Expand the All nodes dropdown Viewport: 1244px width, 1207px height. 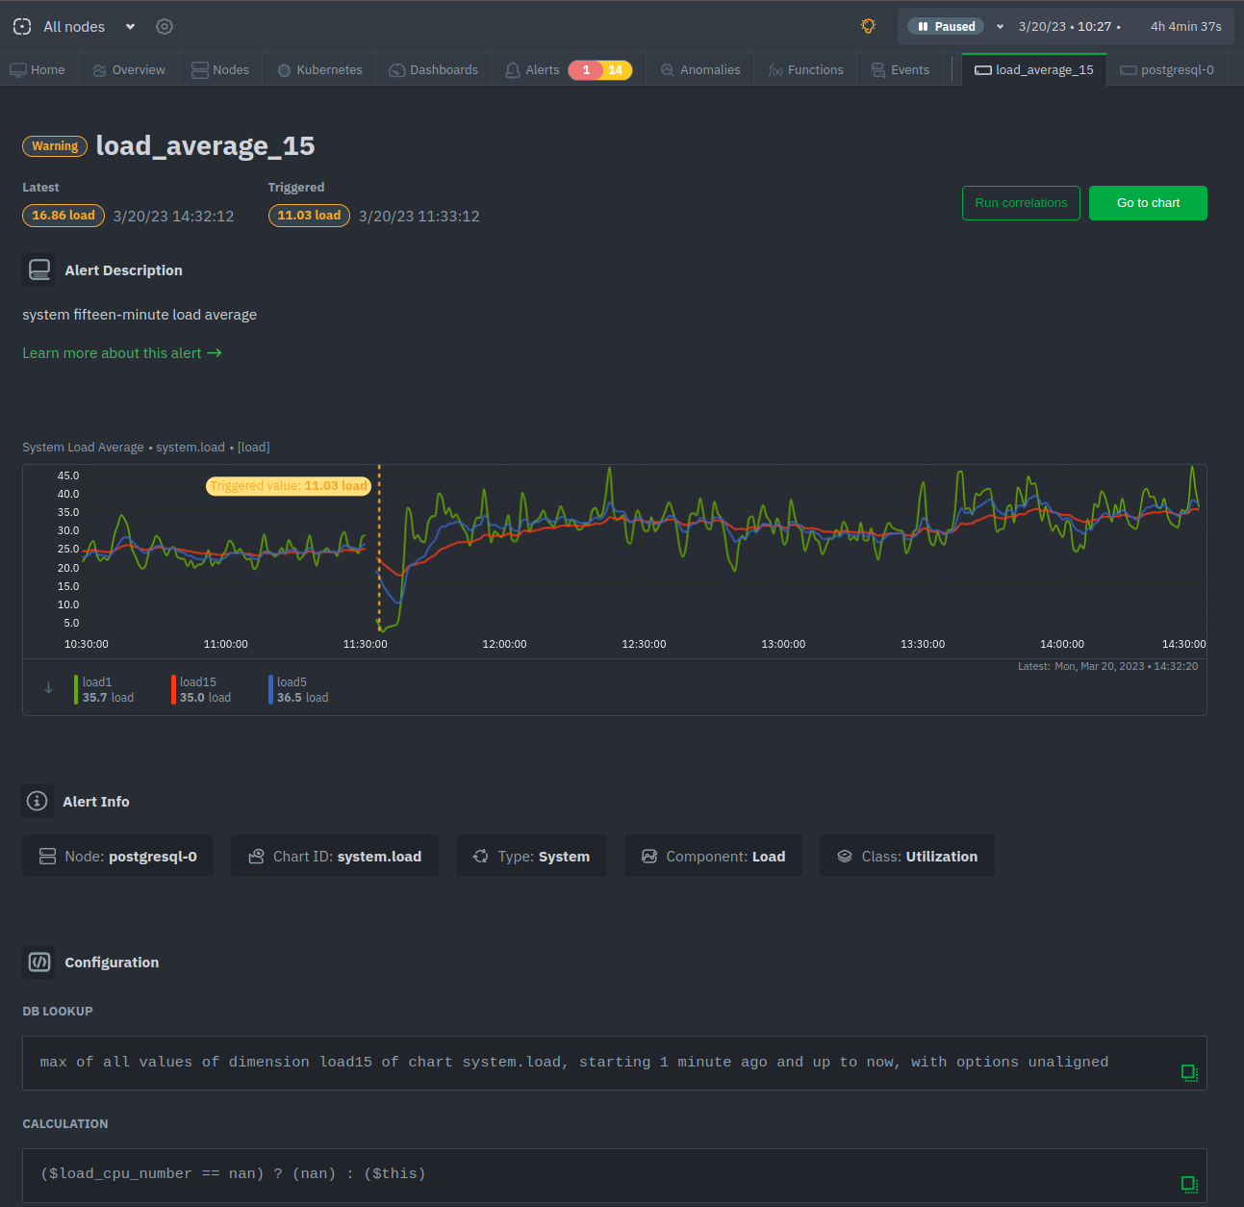pyautogui.click(x=130, y=27)
